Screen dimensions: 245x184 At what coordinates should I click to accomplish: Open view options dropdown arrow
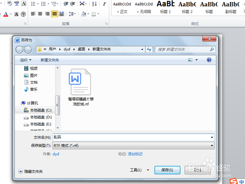tap(197, 60)
